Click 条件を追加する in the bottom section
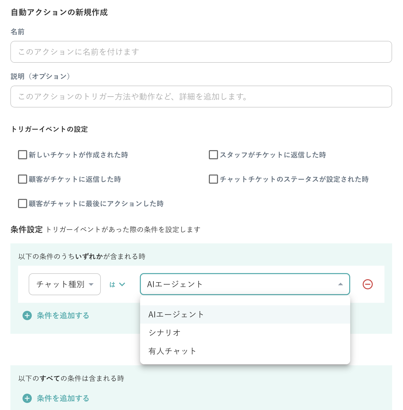Image resolution: width=403 pixels, height=410 pixels. point(63,399)
